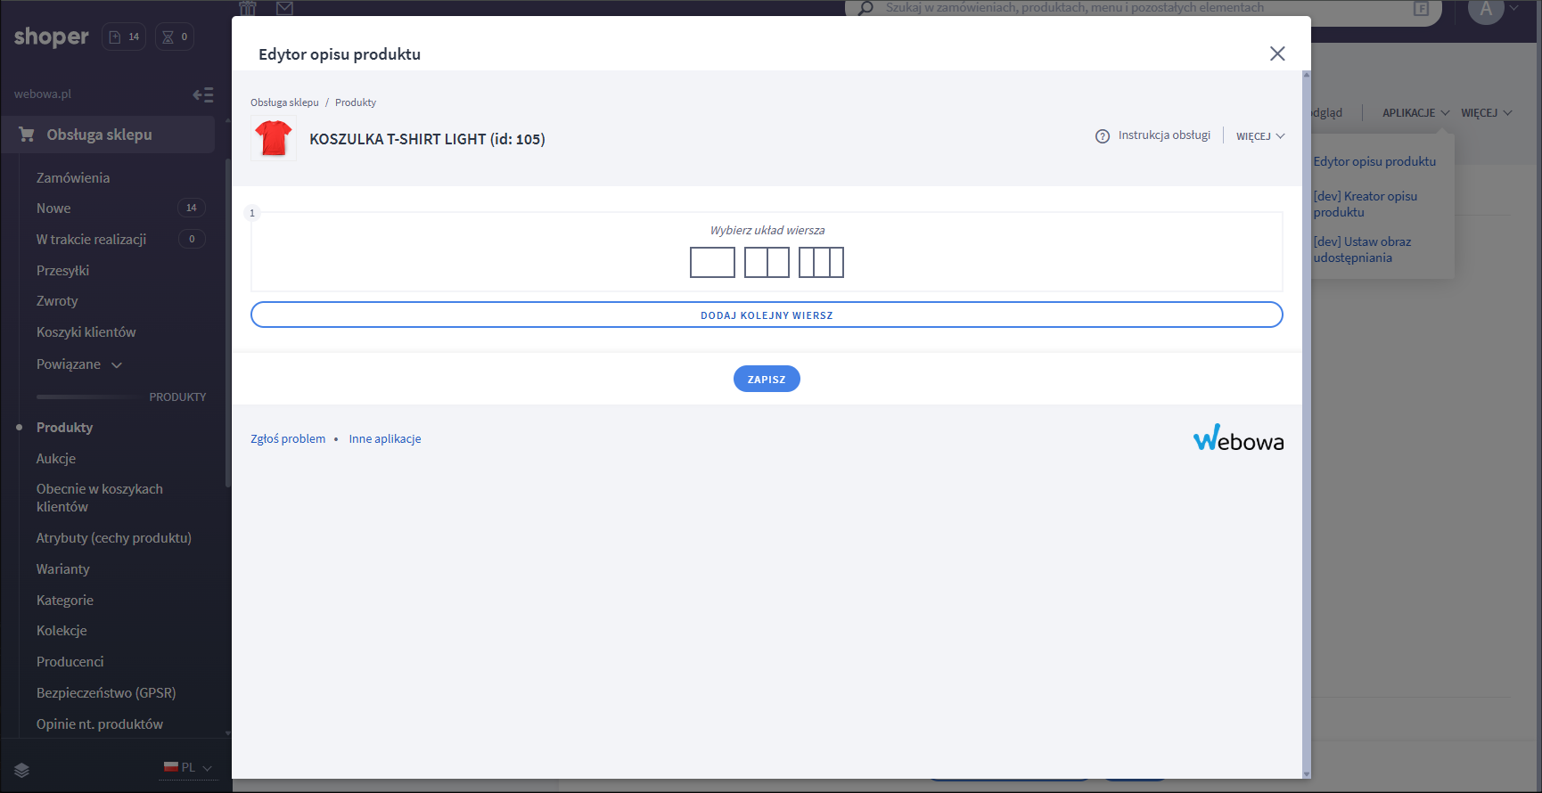
Task: Collapse the sidebar using the arrow icon
Action: pyautogui.click(x=203, y=94)
